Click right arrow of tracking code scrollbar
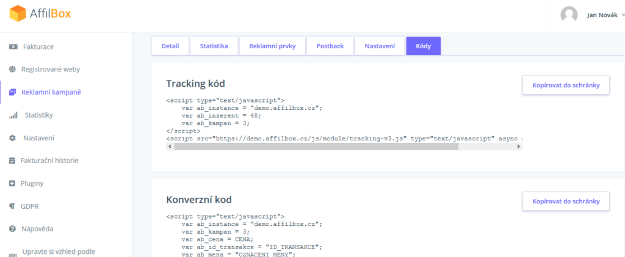 point(518,147)
